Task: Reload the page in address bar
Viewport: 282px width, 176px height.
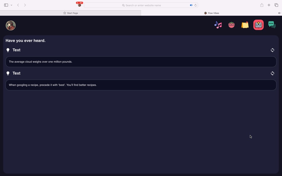Action: (x=196, y=5)
